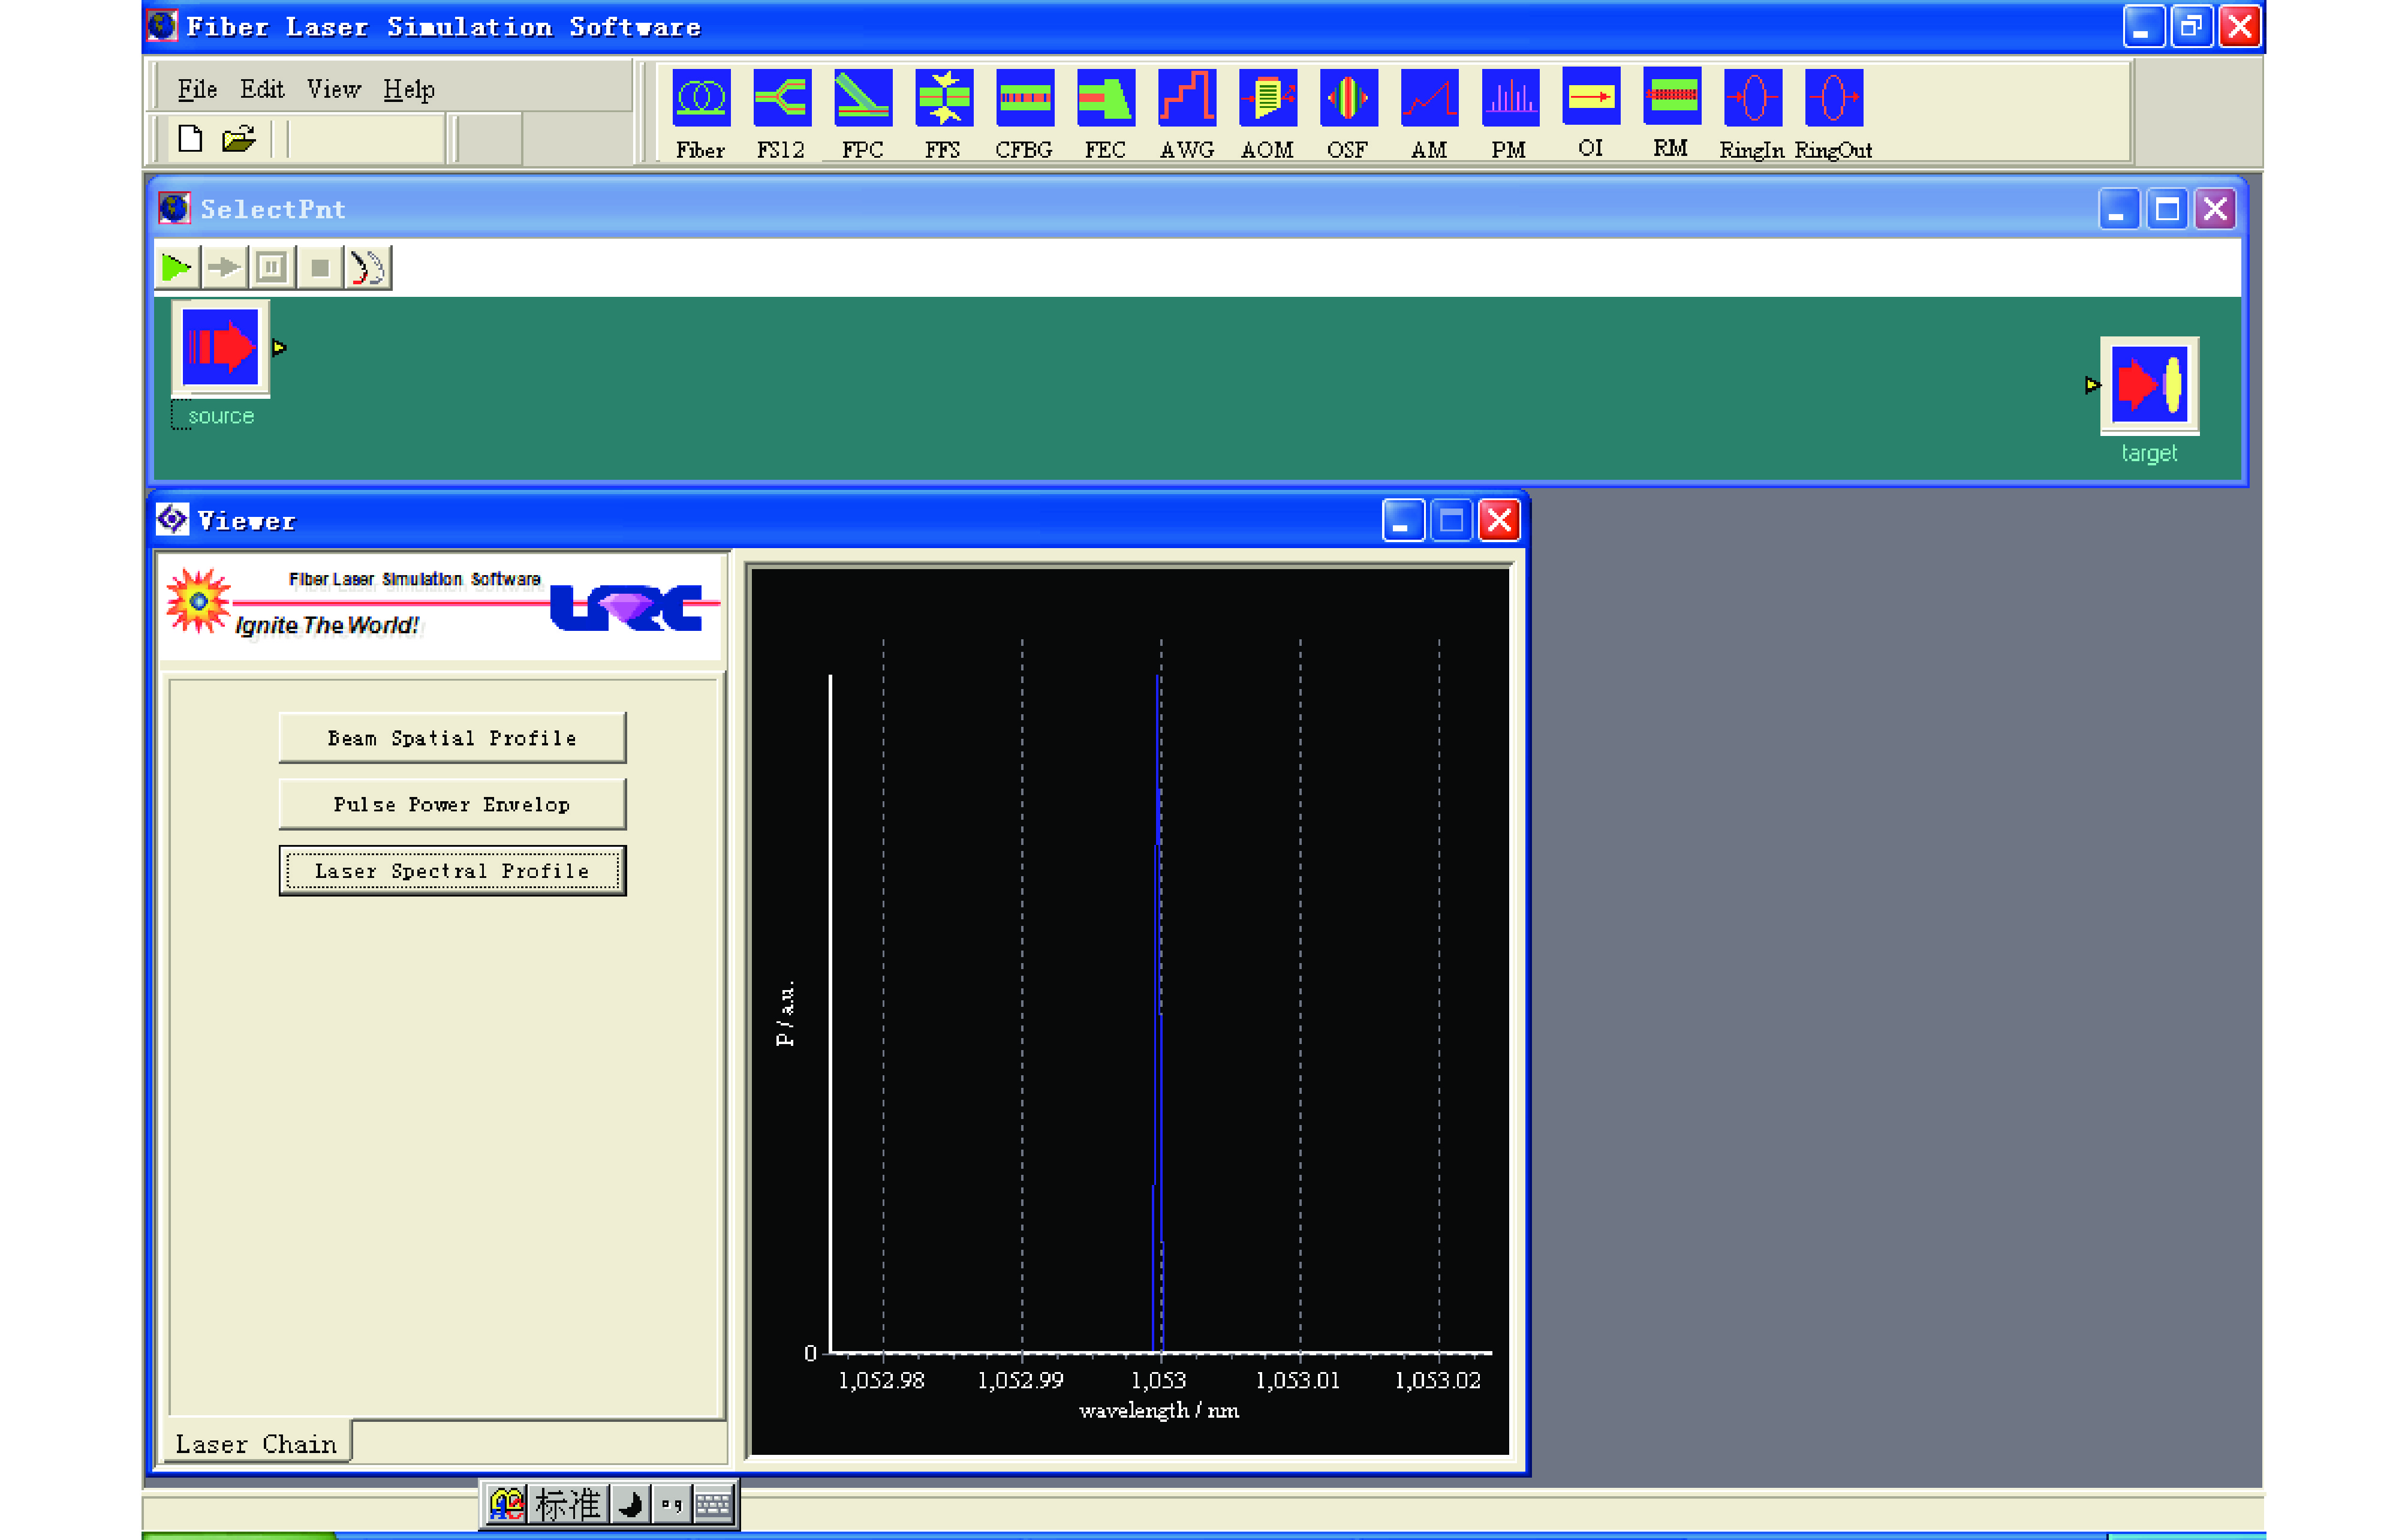Pick the RingOut component icon
The image size is (2408, 1540).
pos(1833,98)
